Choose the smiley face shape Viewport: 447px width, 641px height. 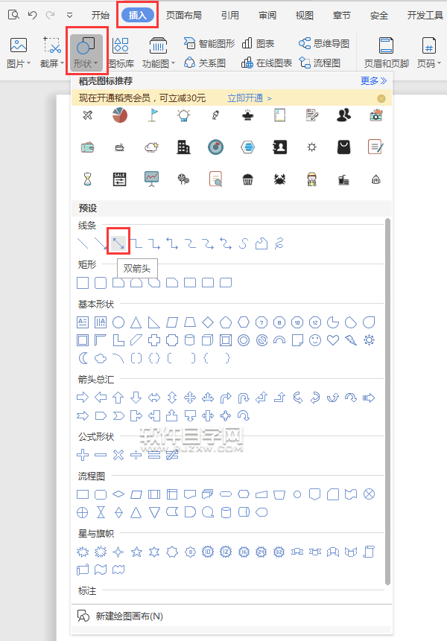coord(315,340)
